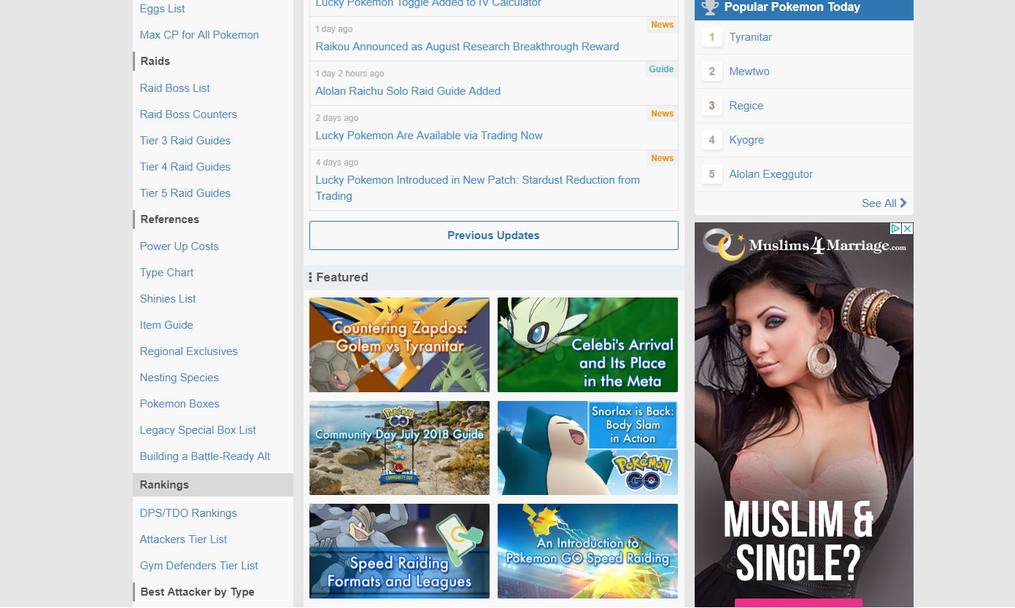Select the Rankings sidebar heading
This screenshot has width=1015, height=608.
[x=213, y=485]
